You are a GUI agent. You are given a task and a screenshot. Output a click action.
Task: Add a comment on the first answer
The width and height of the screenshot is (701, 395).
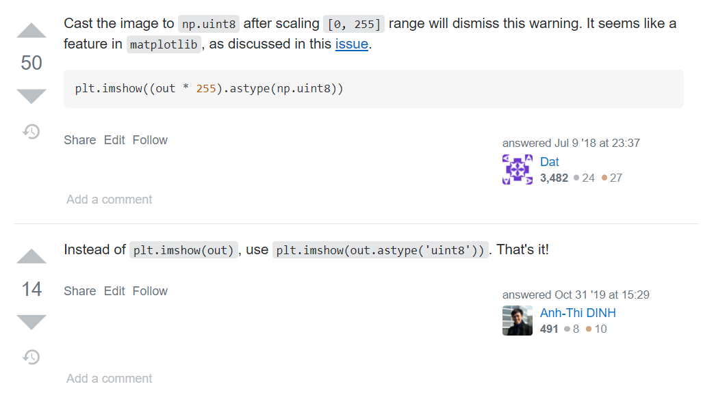(109, 200)
